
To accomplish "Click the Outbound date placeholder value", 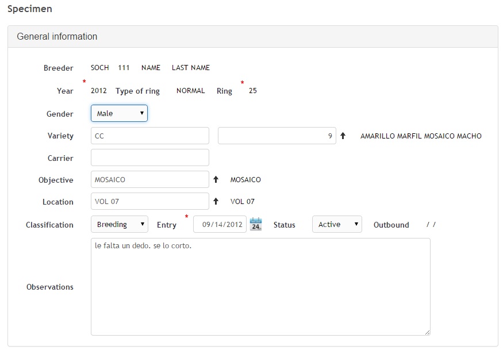I will 431,225.
